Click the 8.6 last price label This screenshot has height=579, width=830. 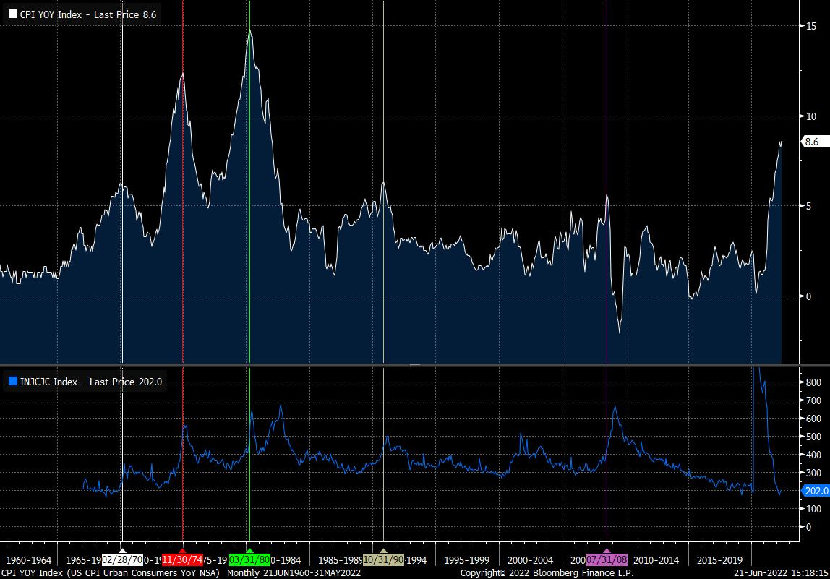(x=815, y=142)
